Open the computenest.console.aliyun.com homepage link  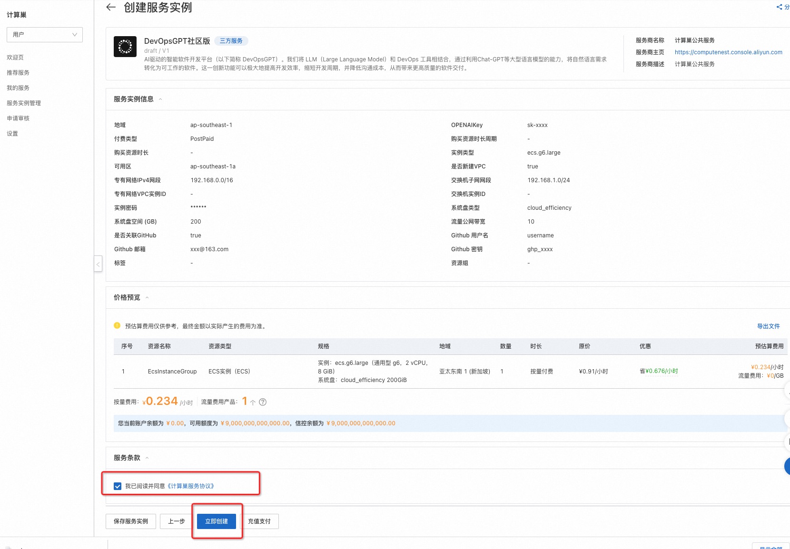tap(729, 52)
